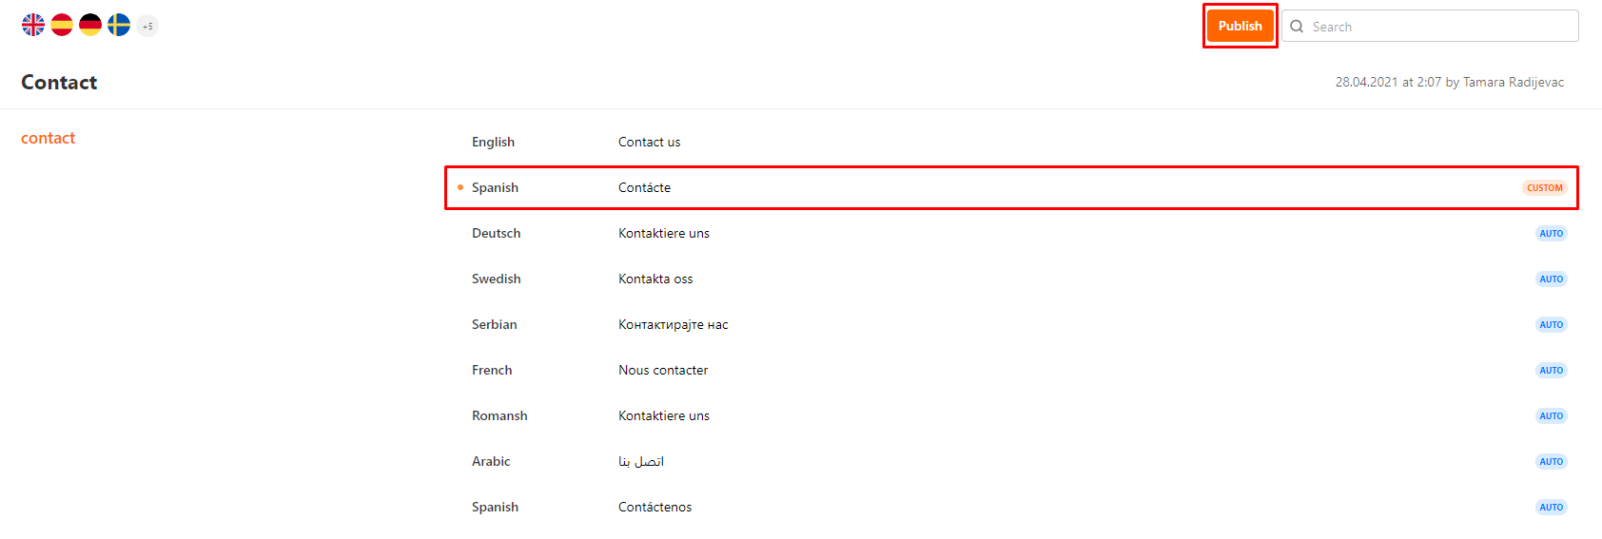Click the AUTO badge for Swedish
The image size is (1602, 539).
[x=1552, y=279]
